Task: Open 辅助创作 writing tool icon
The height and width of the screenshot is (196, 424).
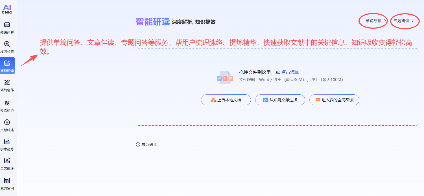Action: pyautogui.click(x=7, y=83)
